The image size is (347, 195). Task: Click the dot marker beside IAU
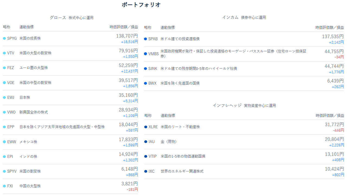[x=146, y=142]
